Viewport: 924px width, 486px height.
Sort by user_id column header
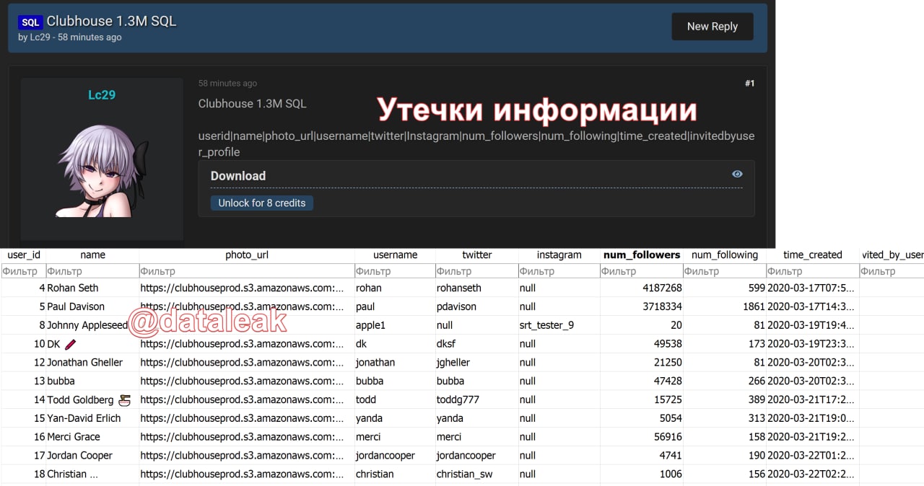[24, 255]
